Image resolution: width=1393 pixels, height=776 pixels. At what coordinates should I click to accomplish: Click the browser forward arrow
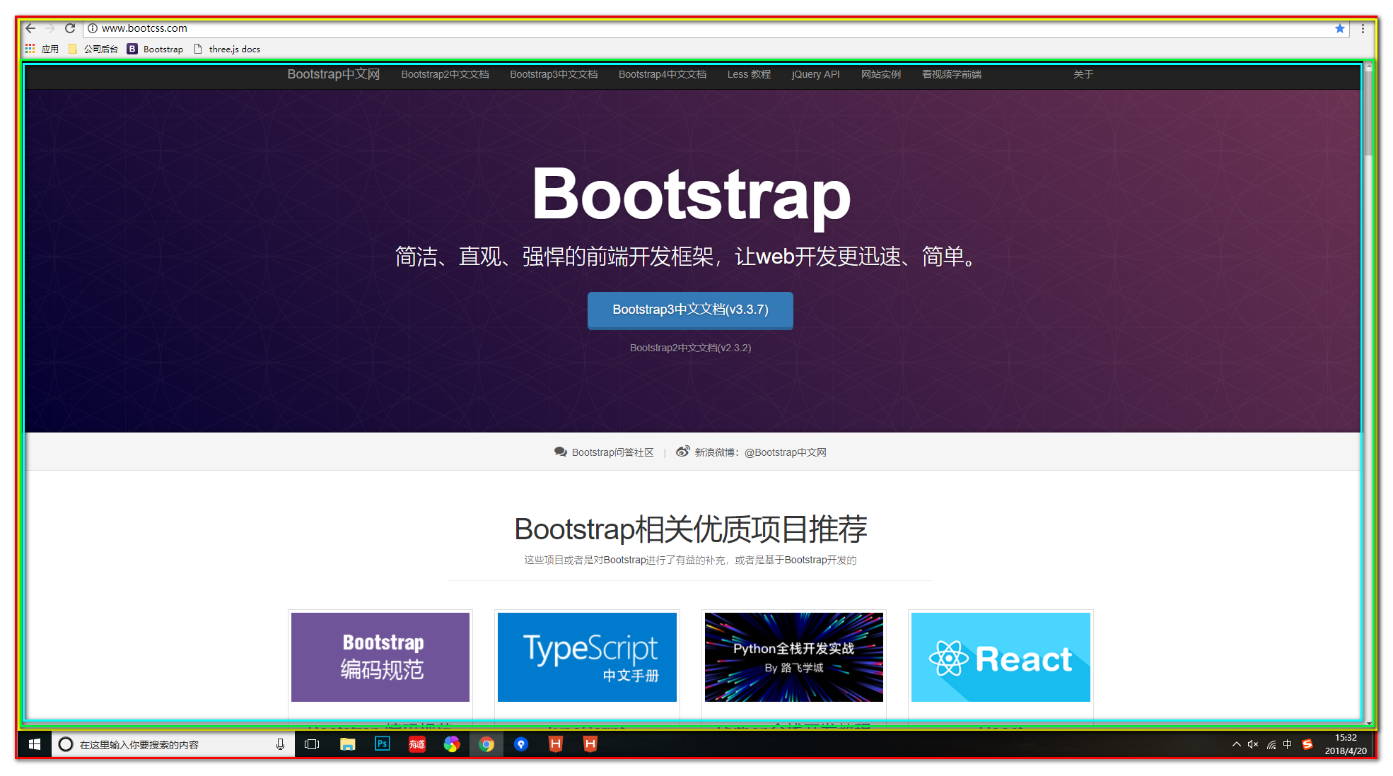point(50,28)
